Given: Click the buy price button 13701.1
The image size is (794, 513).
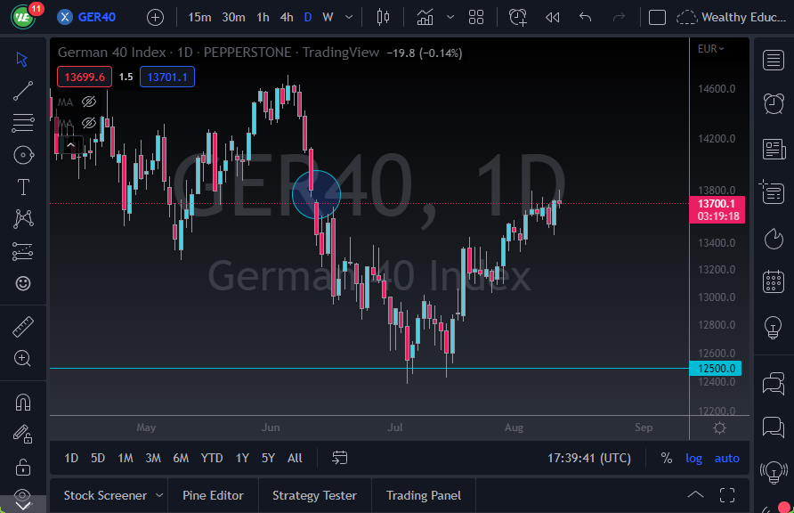Looking at the screenshot, I should (x=166, y=77).
